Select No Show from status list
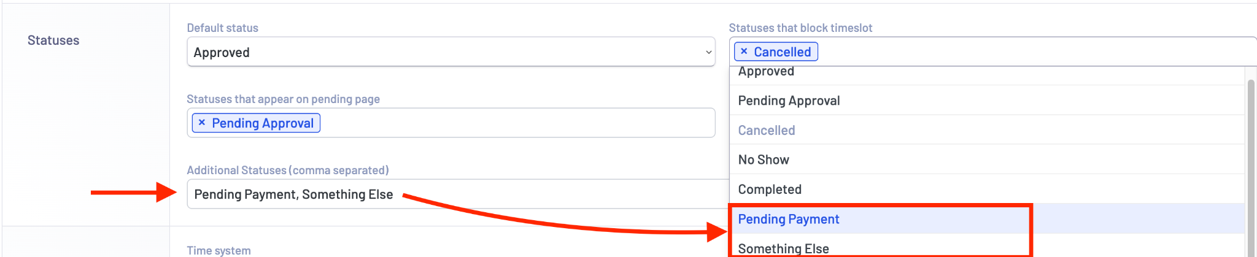 [986, 159]
